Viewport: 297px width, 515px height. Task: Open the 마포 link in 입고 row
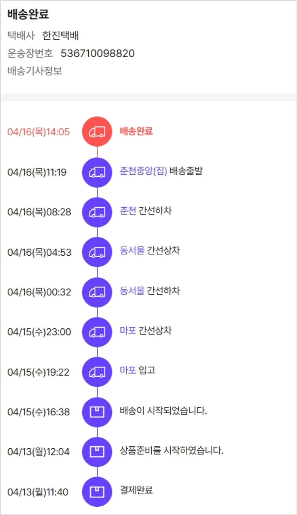[x=128, y=370]
